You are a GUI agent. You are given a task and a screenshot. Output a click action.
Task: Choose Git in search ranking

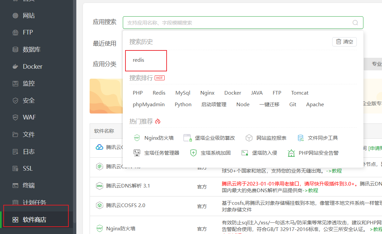(293, 105)
